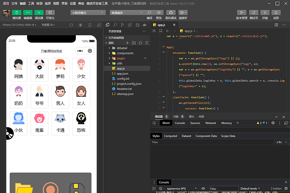290x193 pixels.
Task: Open the layout panel icon in sidebar
Action: tap(137, 25)
